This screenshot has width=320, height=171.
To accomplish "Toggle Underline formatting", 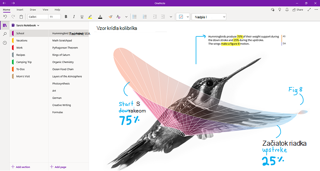I will (x=82, y=17).
